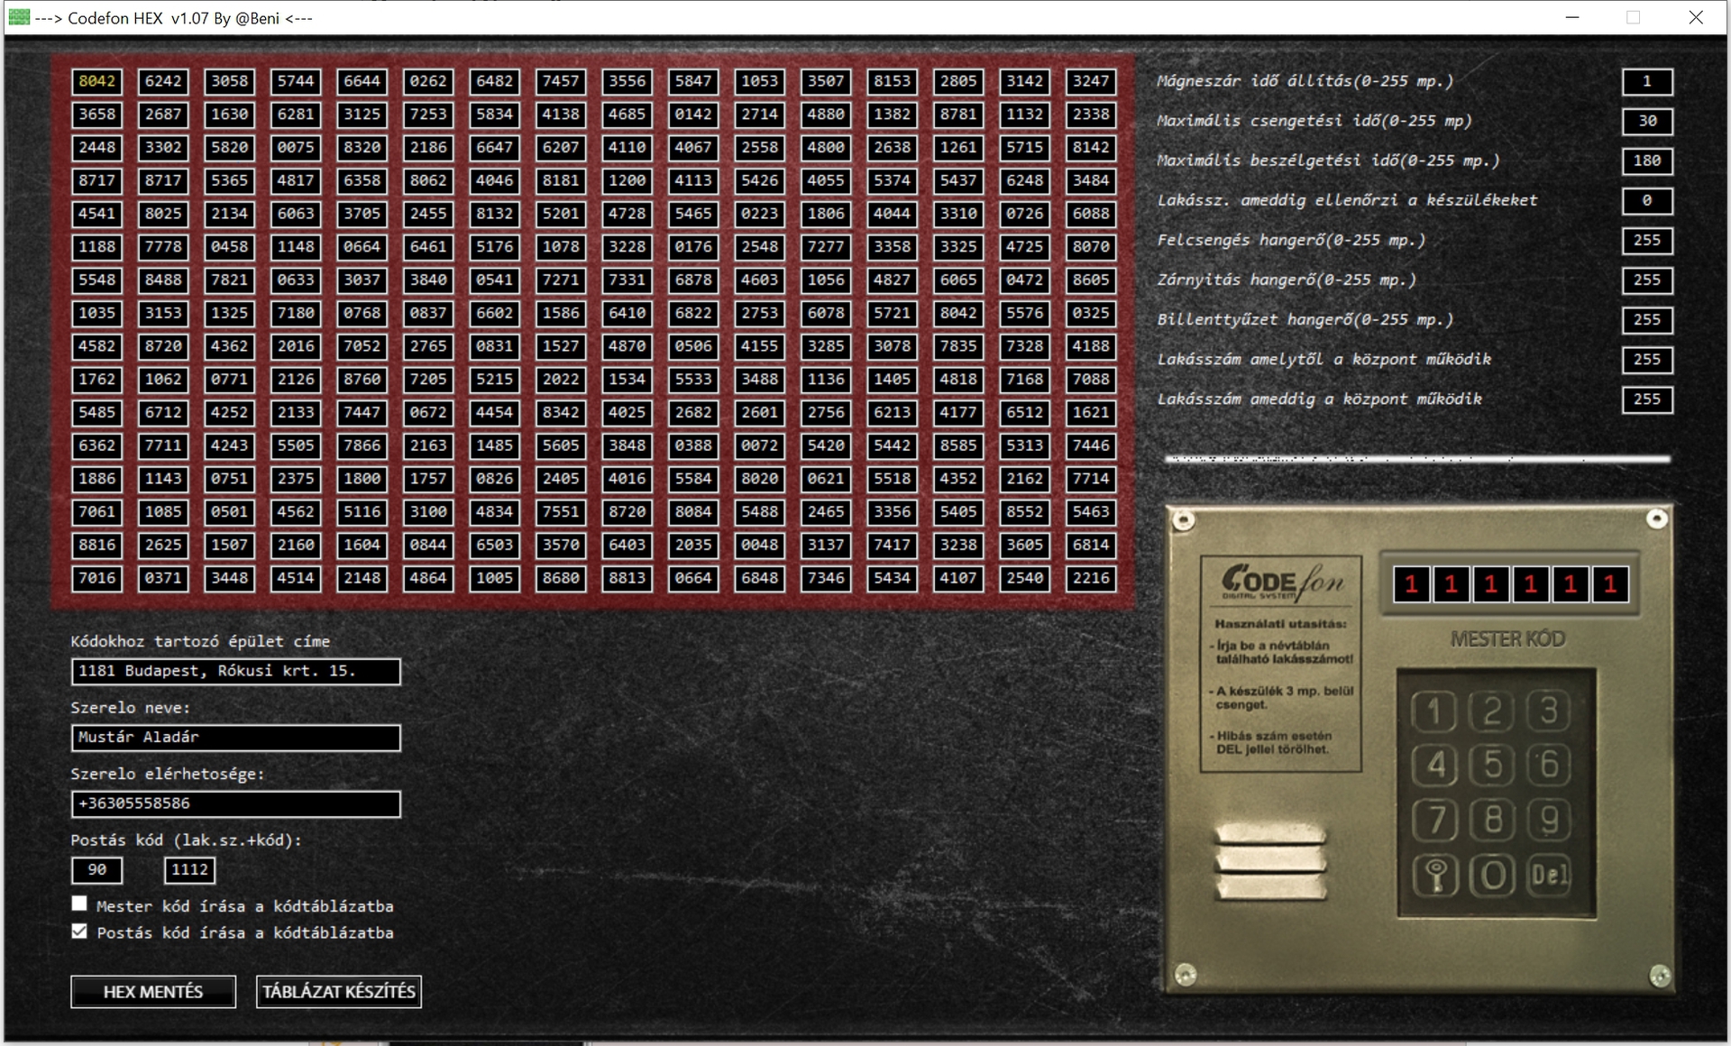Click the Szerelo neve field with Mustár Aladár
The image size is (1731, 1046).
coord(235,738)
